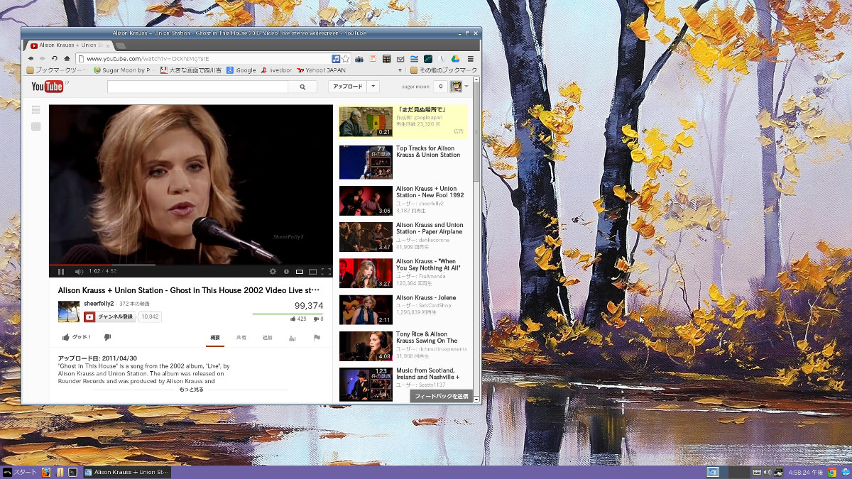Like the video with グッド! button
The height and width of the screenshot is (479, 852).
click(77, 337)
